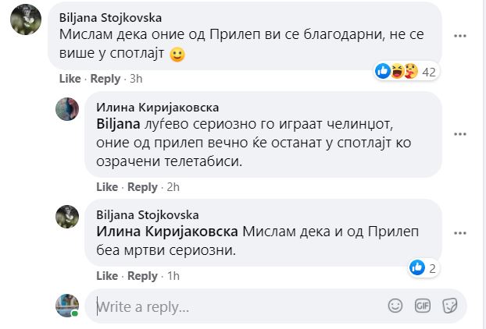Like Илина Киријаковска's comment

106,187
